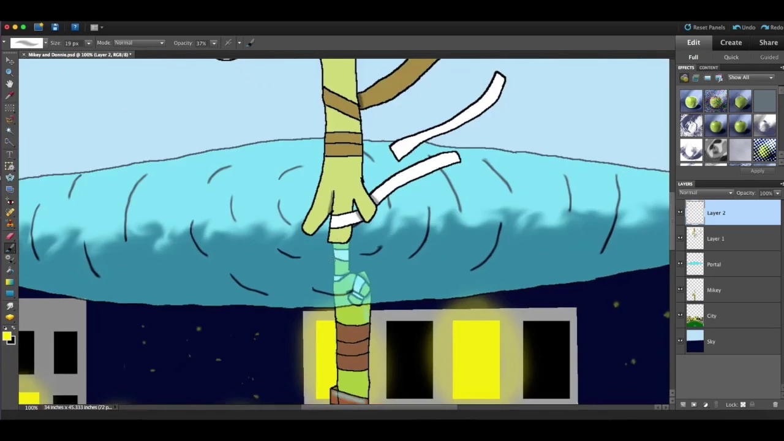Toggle lock transparent pixels

pyautogui.click(x=743, y=405)
